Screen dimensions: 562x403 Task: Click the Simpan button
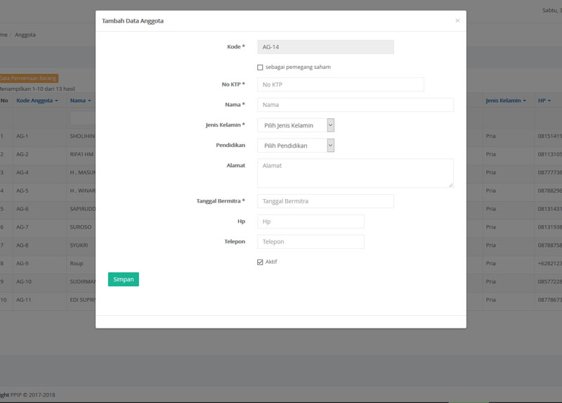(123, 279)
